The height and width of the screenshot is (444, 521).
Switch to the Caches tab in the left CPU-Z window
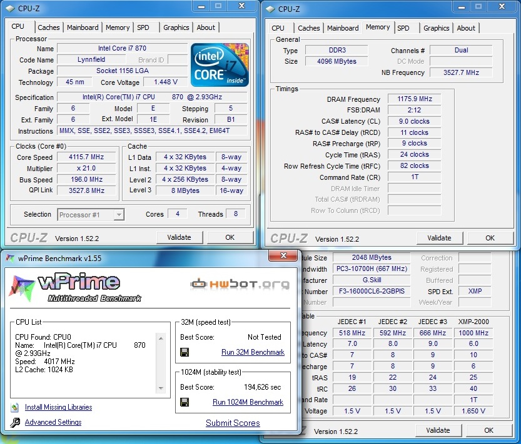tap(49, 27)
